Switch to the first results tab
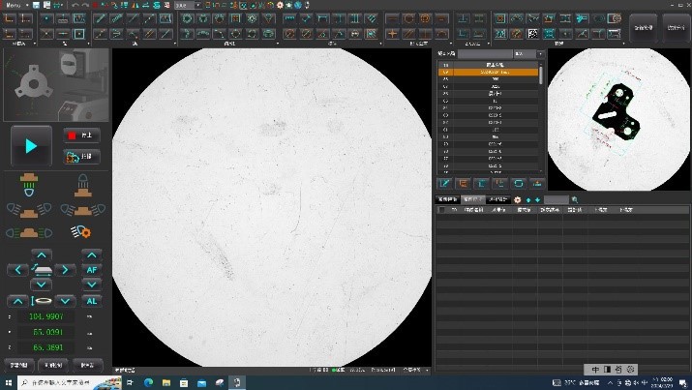This screenshot has height=390, width=692. 447,200
